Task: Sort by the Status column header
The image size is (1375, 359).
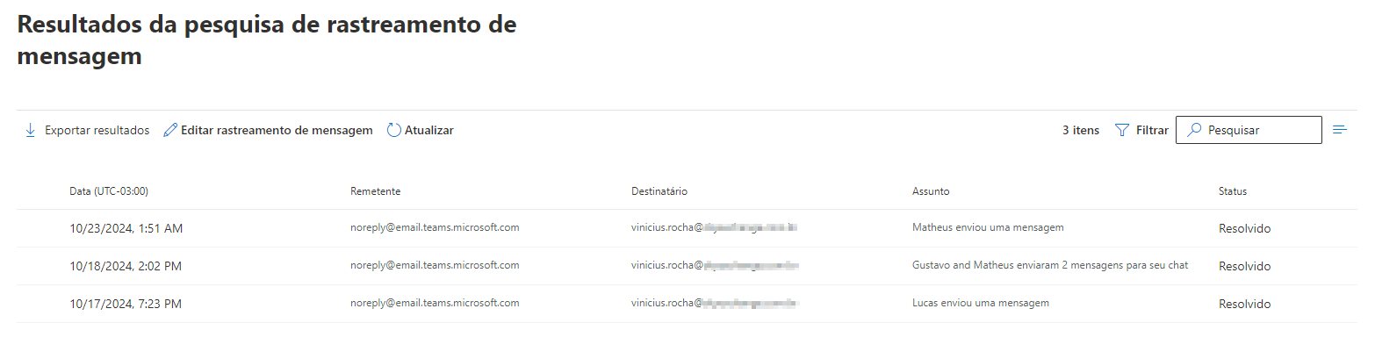Action: pos(1233,191)
